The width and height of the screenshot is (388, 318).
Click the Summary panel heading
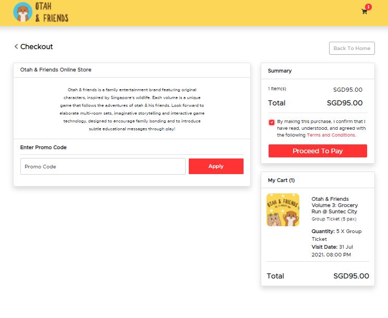(280, 71)
